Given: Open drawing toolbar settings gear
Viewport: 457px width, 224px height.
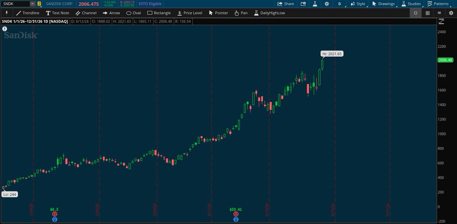Looking at the screenshot, I should pyautogui.click(x=451, y=13).
